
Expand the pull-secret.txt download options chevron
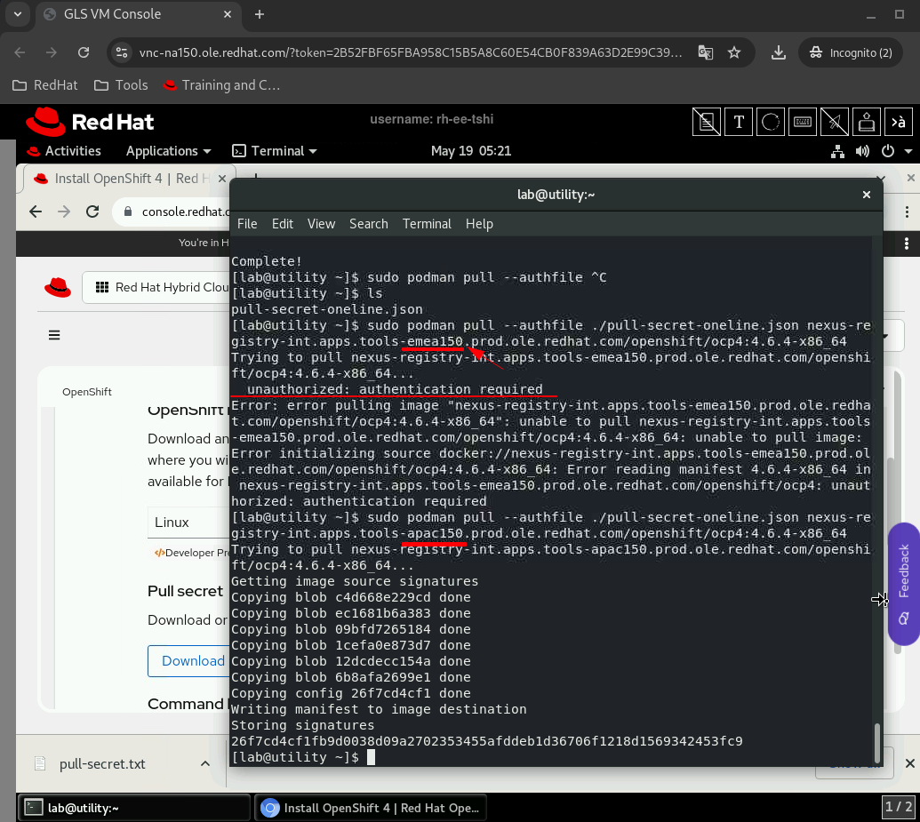pyautogui.click(x=205, y=763)
